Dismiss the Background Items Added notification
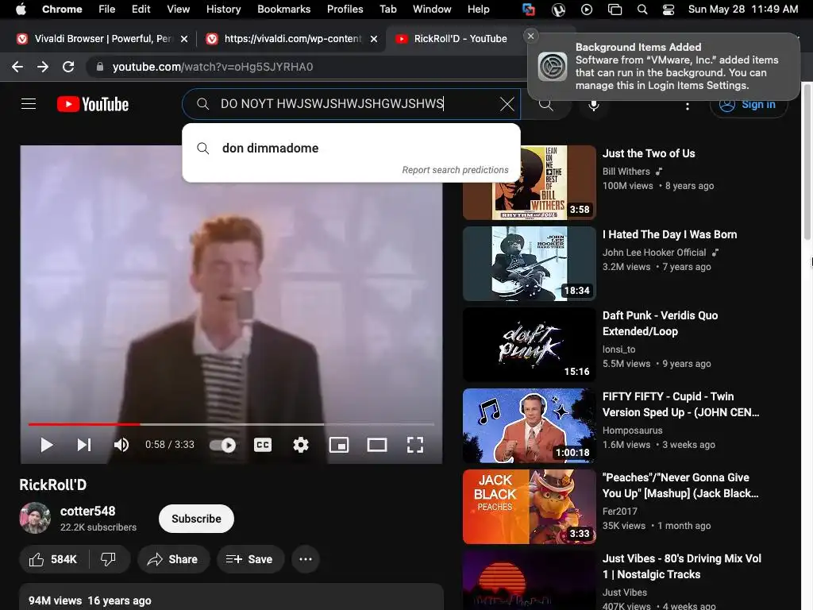This screenshot has height=610, width=813. point(530,36)
